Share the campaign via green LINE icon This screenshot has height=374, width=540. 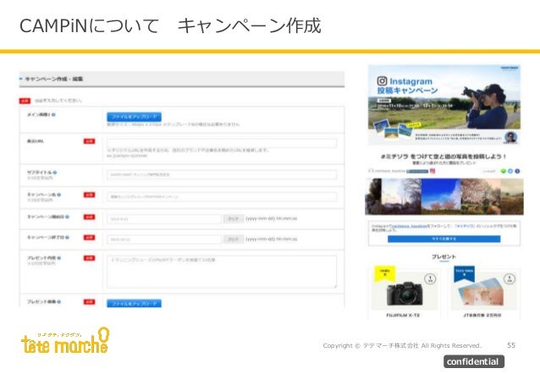[x=504, y=171]
